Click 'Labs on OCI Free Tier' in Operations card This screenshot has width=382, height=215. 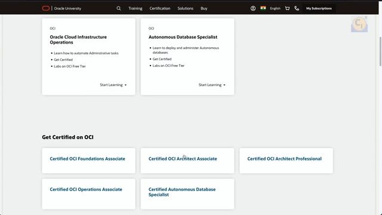point(70,66)
